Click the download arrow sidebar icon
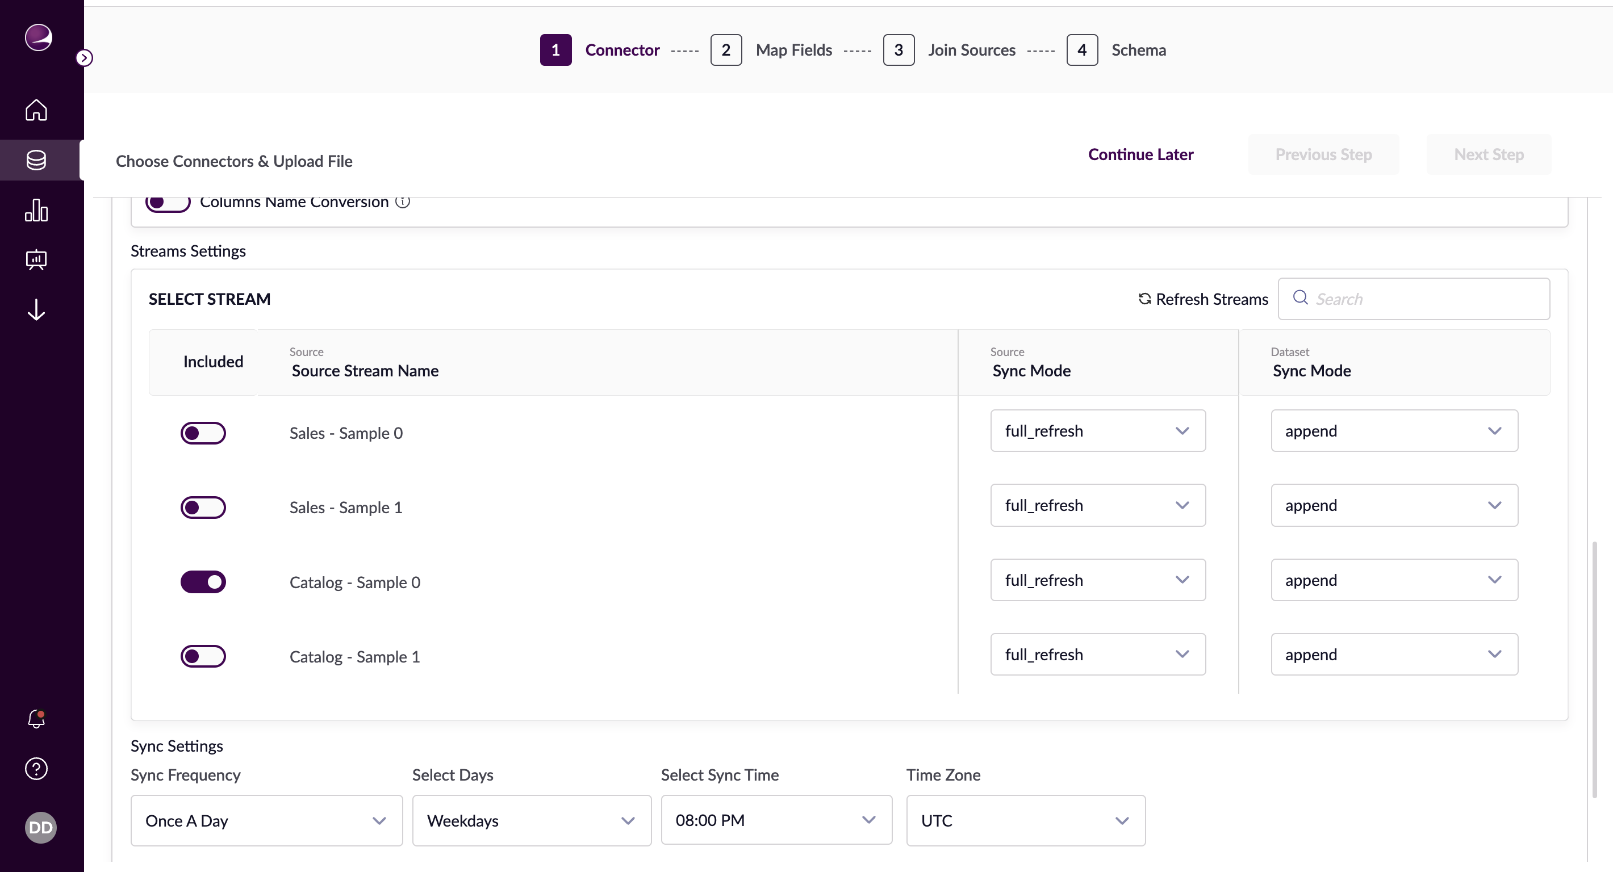Viewport: 1613px width, 872px height. tap(36, 309)
